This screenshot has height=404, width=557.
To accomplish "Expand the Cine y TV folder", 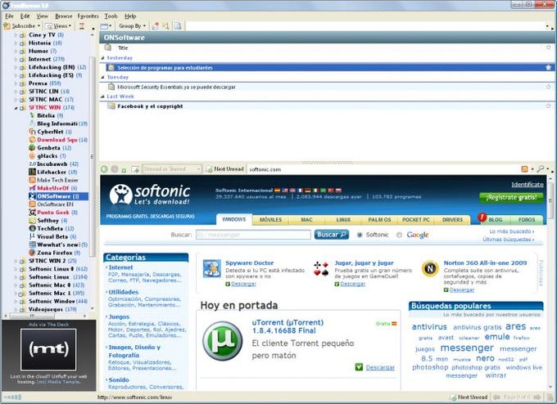I will click(x=16, y=35).
